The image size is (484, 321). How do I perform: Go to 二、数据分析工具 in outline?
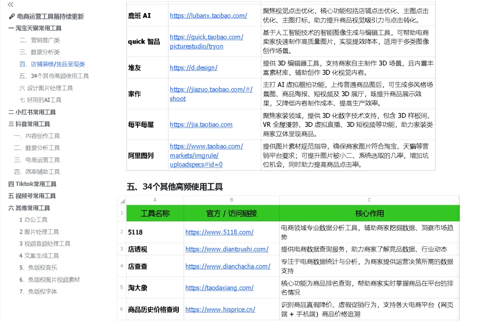37,148
